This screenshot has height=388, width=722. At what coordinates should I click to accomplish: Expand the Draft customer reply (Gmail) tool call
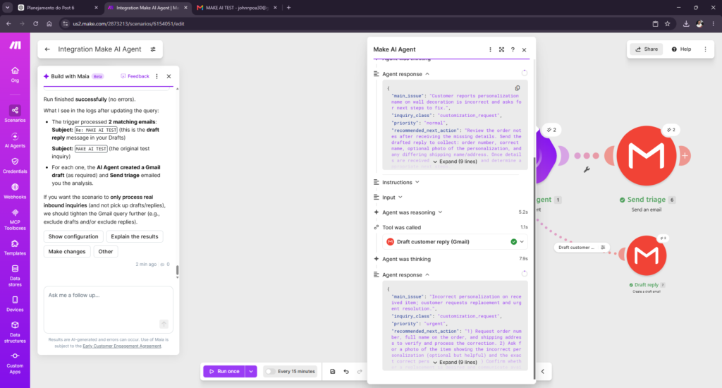coord(522,242)
